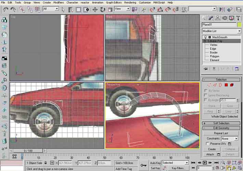Toggle the Auto Key button
The width and height of the screenshot is (243, 171).
click(155, 163)
